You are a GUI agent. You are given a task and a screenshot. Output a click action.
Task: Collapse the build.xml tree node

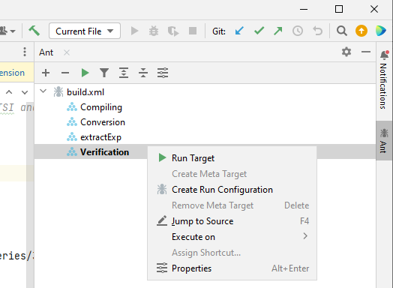[x=43, y=91]
